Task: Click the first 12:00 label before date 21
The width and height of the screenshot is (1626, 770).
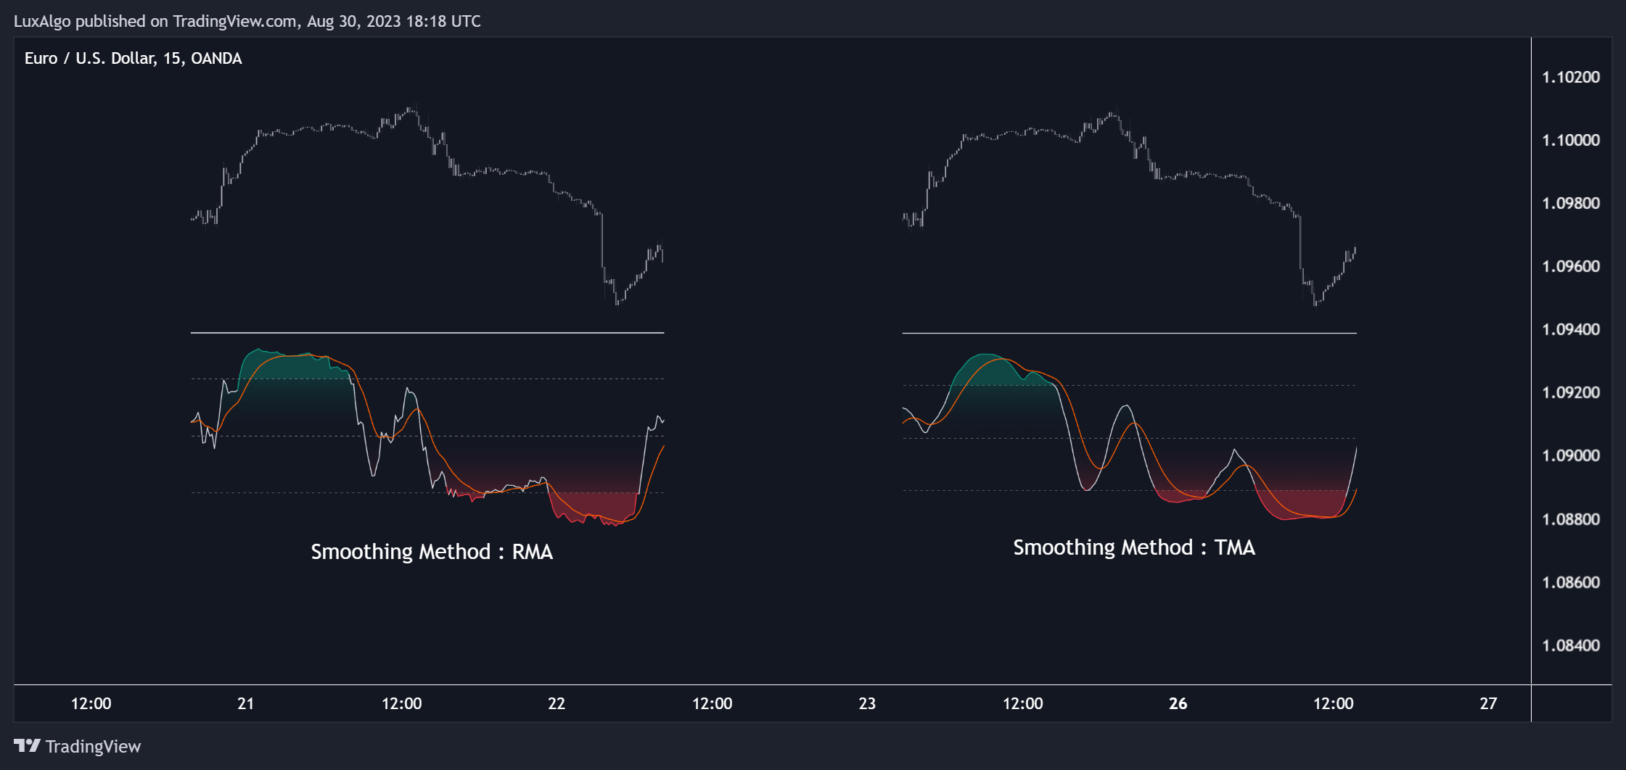Action: coord(91,703)
